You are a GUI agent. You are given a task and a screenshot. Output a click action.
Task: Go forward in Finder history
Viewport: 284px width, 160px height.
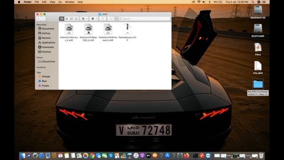point(43,19)
